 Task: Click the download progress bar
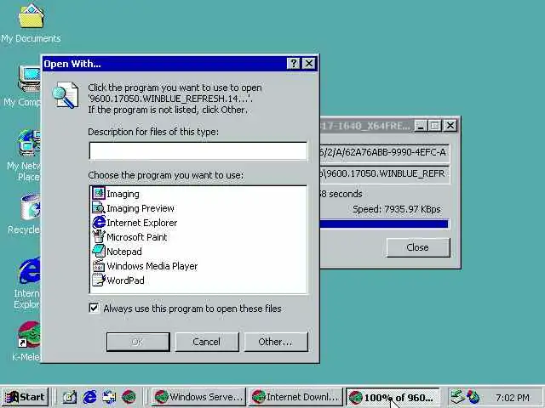point(384,224)
